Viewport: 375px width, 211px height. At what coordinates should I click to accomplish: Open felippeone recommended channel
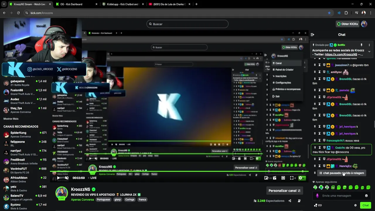(25, 144)
